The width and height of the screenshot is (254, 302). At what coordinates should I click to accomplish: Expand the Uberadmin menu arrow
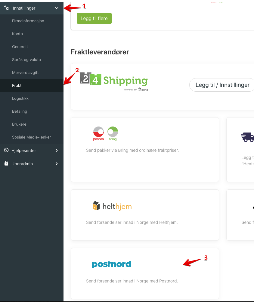(x=57, y=164)
